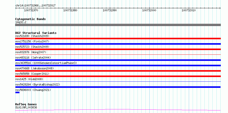Screen dimensions: 228x113
Task: Click the blue bar for nsv5428264
Action: [118, 87]
